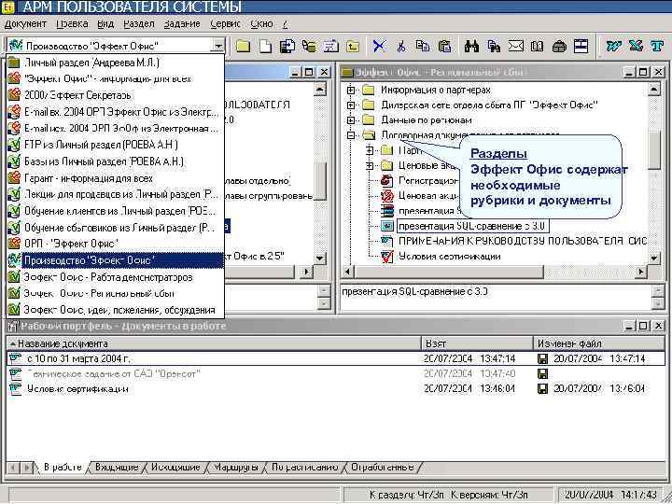The width and height of the screenshot is (672, 504).
Task: Switch to the Маршруты tab
Action: pyautogui.click(x=236, y=468)
